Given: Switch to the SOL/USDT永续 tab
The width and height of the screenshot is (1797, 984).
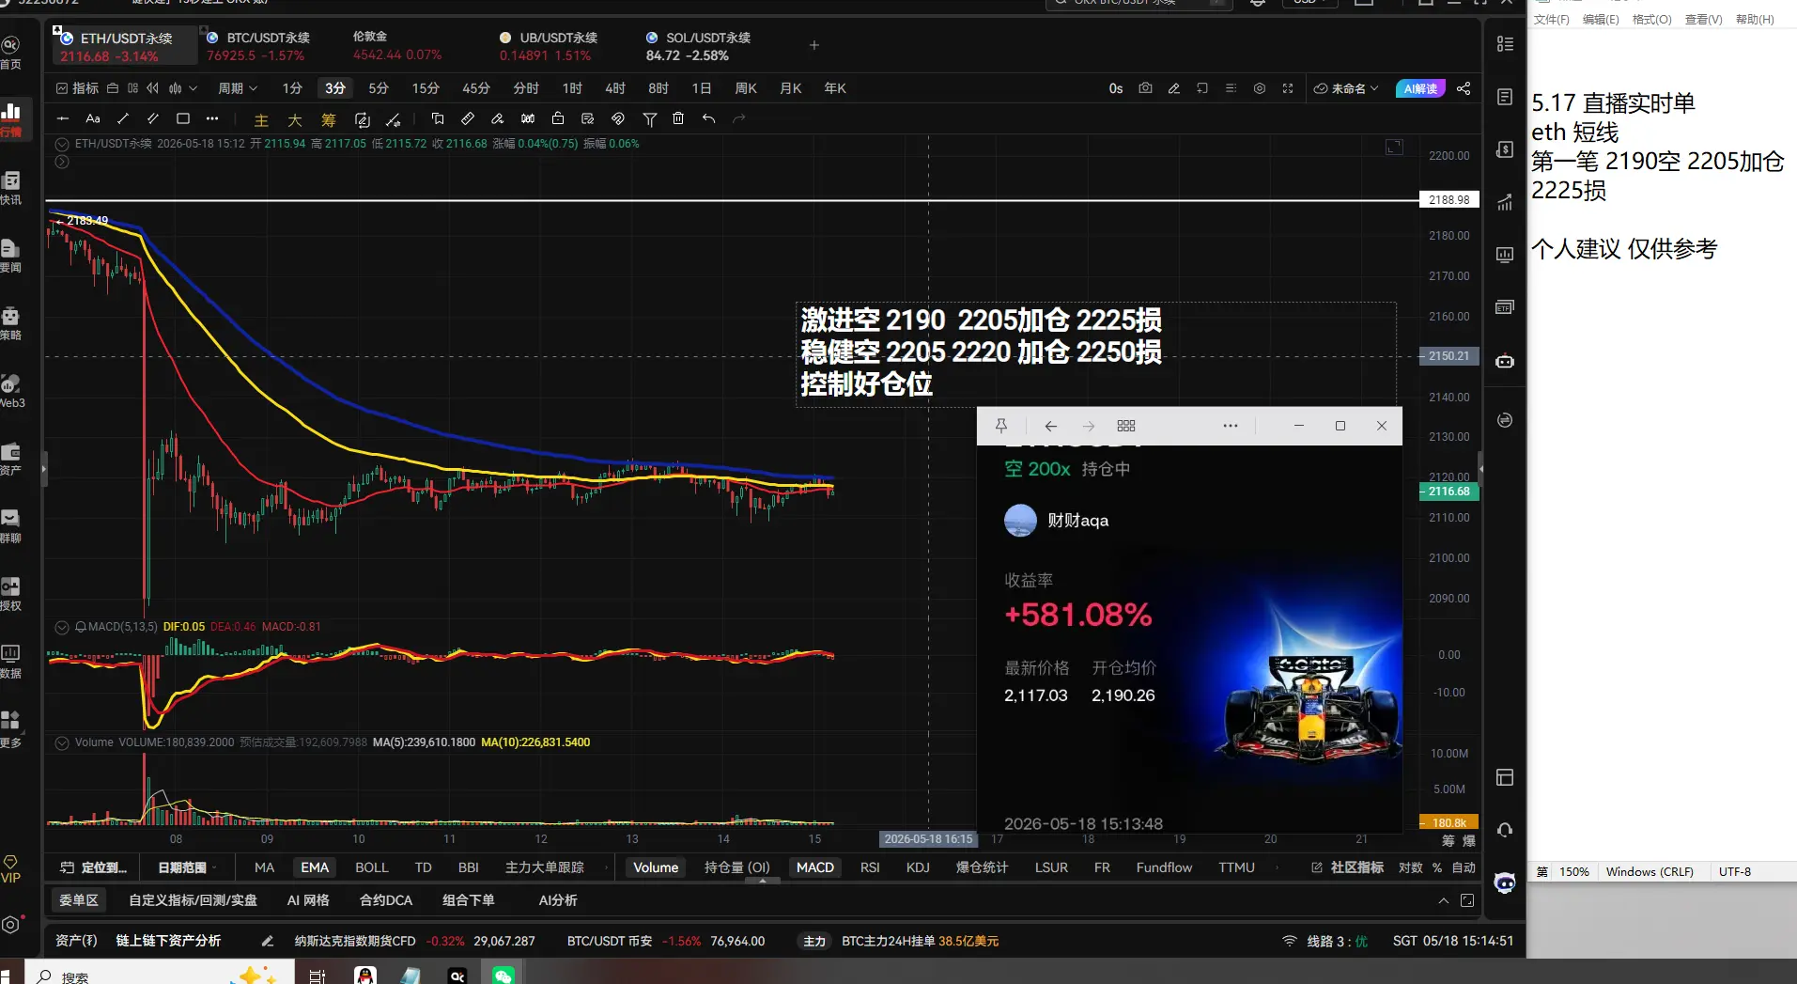Looking at the screenshot, I should click(x=699, y=46).
